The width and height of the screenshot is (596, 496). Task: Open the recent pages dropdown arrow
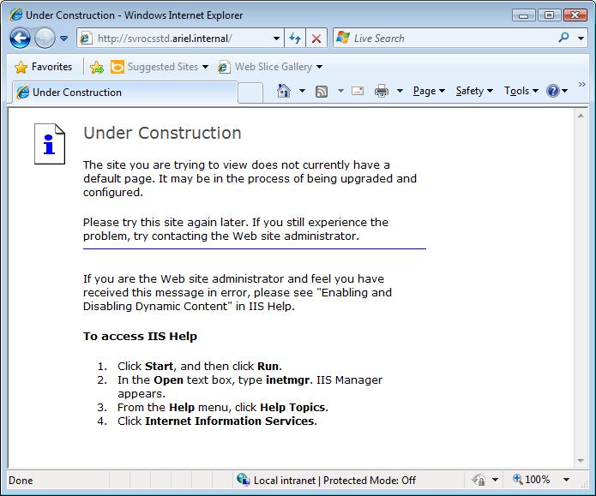[63, 39]
